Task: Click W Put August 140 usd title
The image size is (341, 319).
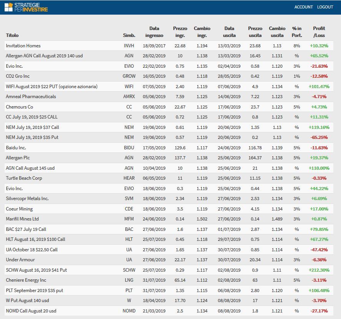Action: (x=27, y=301)
